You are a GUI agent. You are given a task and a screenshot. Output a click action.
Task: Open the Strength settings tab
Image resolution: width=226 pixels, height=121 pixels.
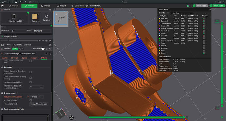[x=15, y=58]
